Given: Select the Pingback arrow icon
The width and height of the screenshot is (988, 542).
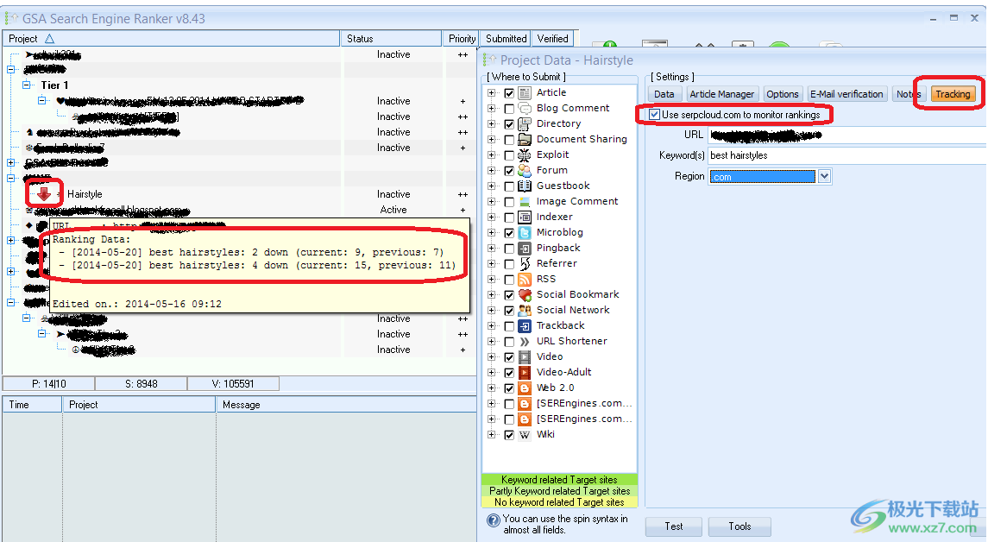Looking at the screenshot, I should coord(525,249).
